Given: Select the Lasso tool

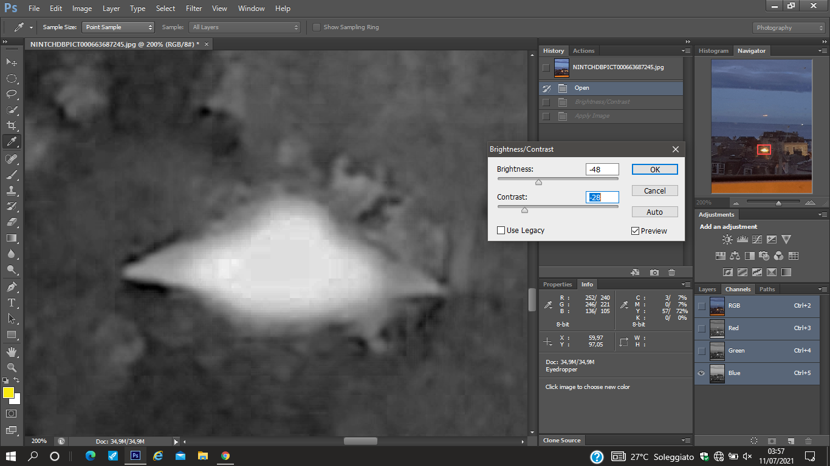Looking at the screenshot, I should 11,94.
